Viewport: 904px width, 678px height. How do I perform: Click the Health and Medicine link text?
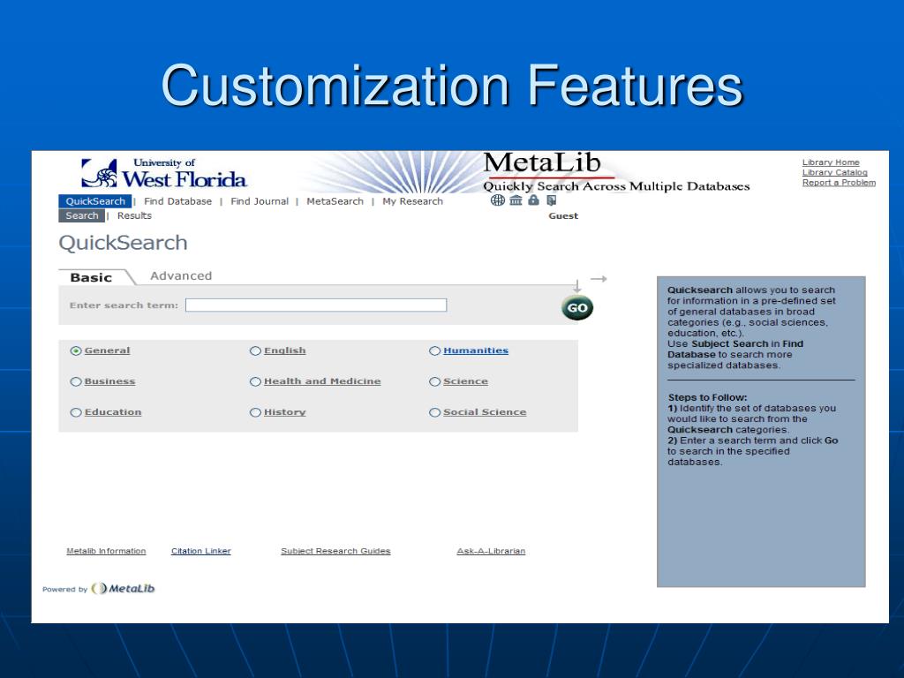(x=322, y=381)
